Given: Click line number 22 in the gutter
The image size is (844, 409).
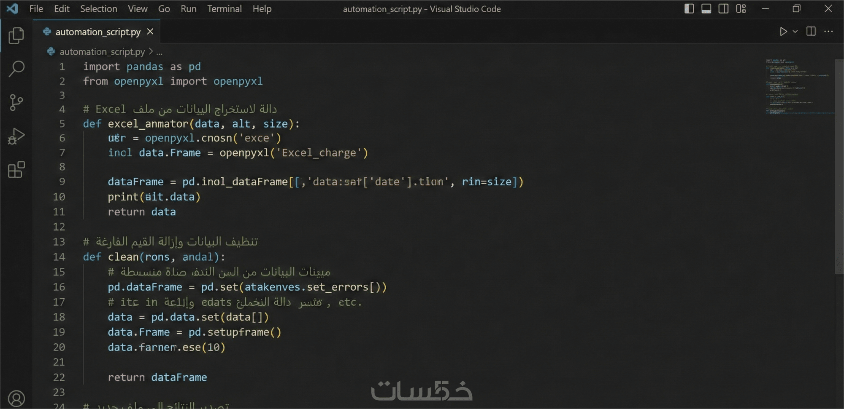Looking at the screenshot, I should pos(59,377).
